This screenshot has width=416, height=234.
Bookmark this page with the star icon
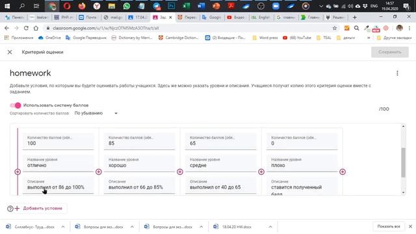(x=335, y=28)
